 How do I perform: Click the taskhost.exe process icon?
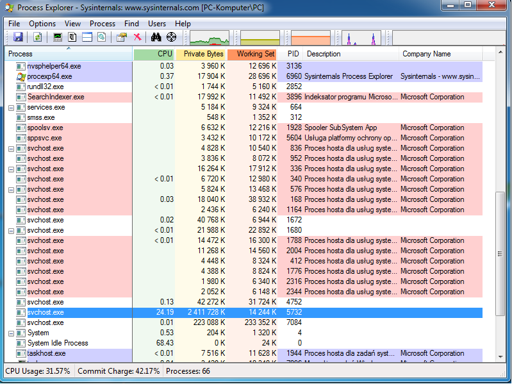[x=21, y=353]
